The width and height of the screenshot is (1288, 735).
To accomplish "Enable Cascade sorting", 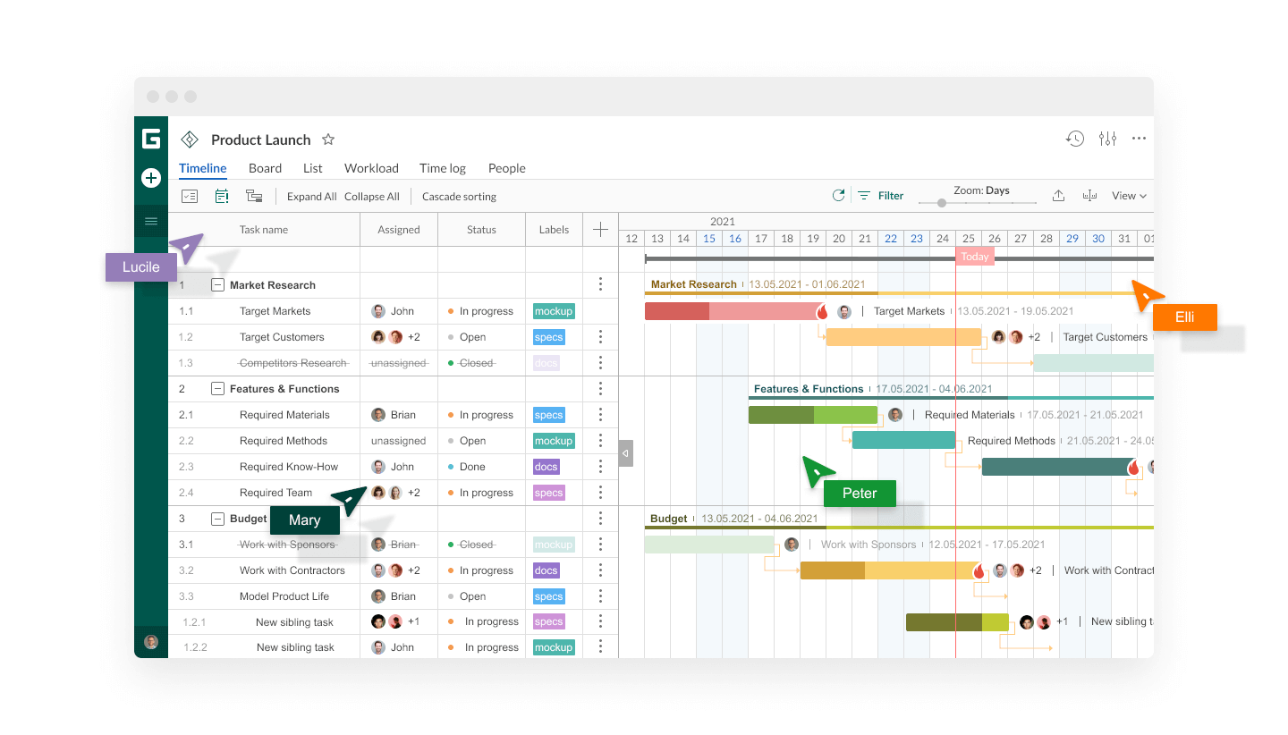I will coord(459,196).
